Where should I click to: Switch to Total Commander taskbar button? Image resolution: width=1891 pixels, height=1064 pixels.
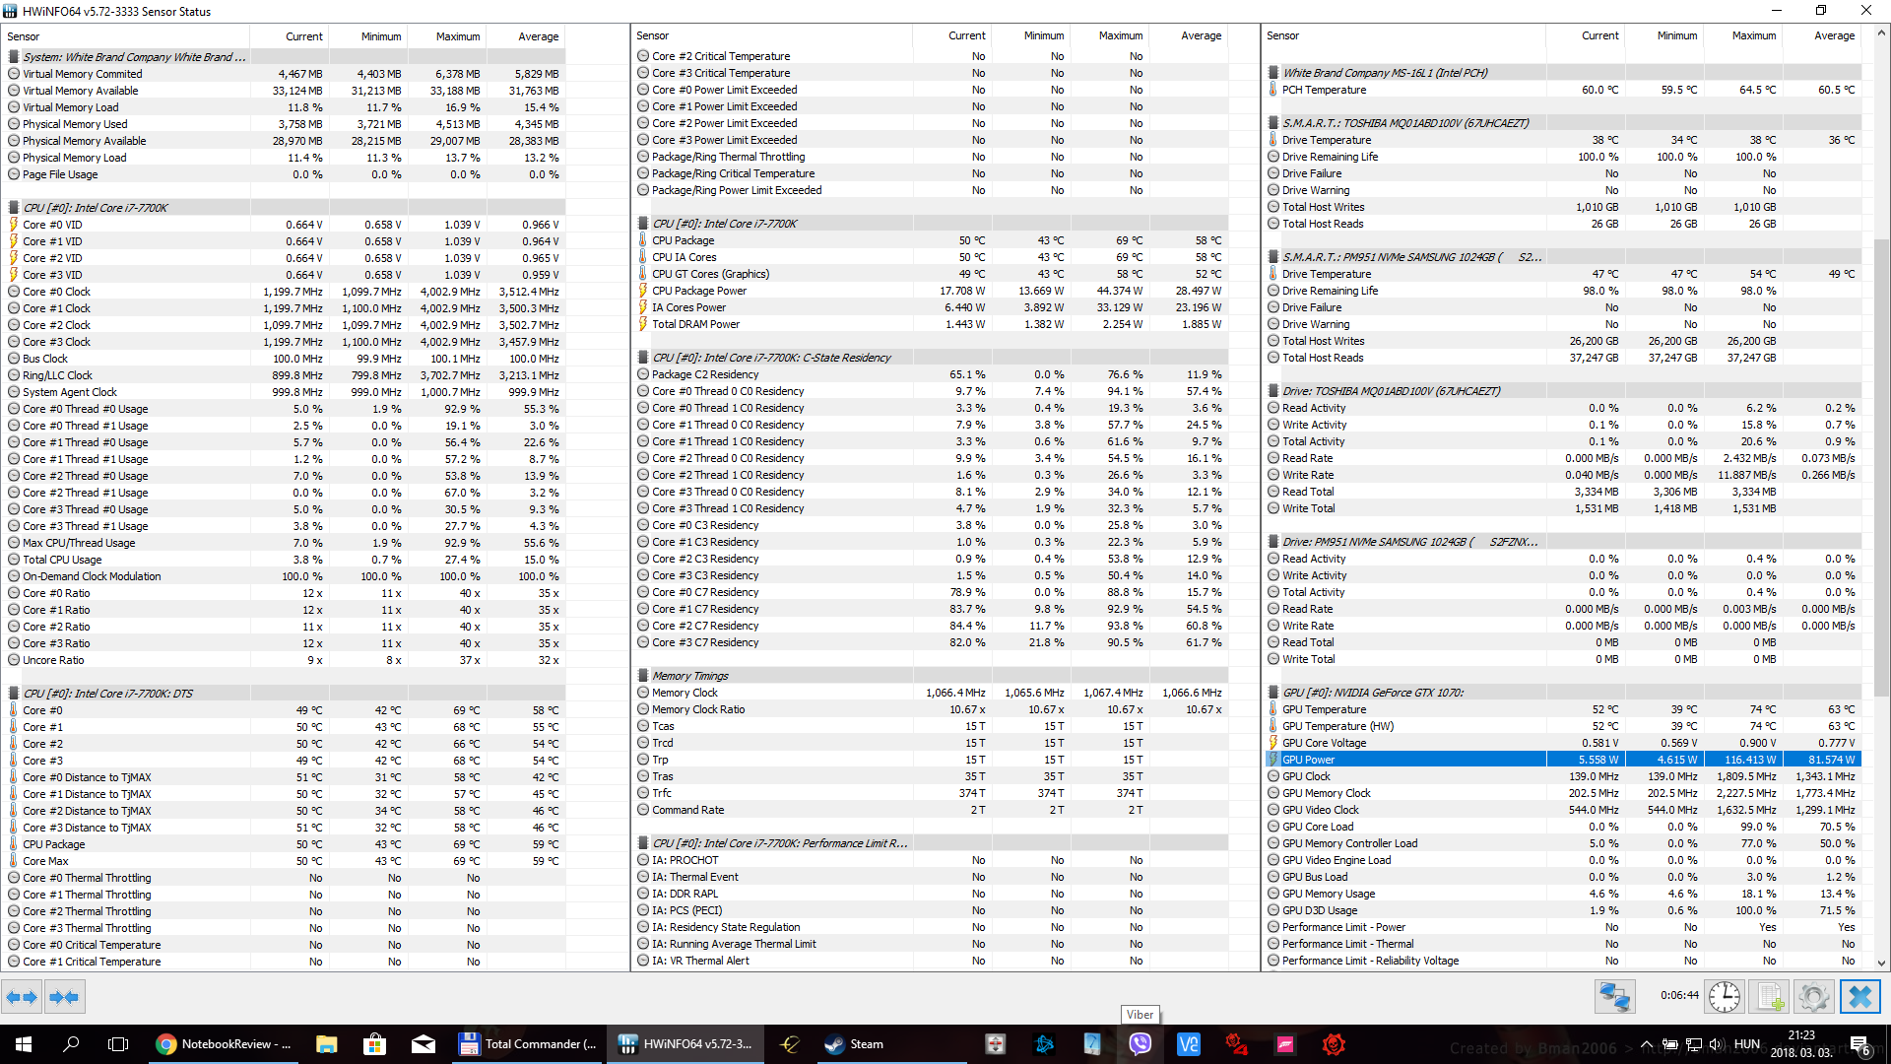529,1044
